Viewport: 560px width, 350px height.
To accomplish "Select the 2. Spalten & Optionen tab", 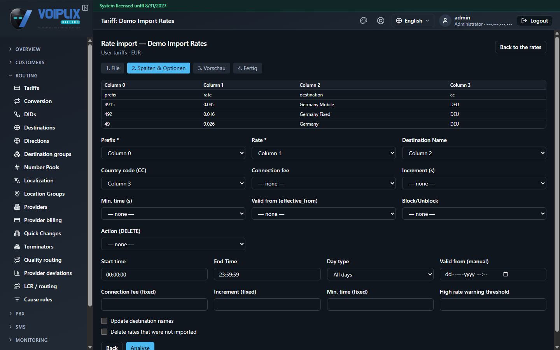I will [159, 68].
